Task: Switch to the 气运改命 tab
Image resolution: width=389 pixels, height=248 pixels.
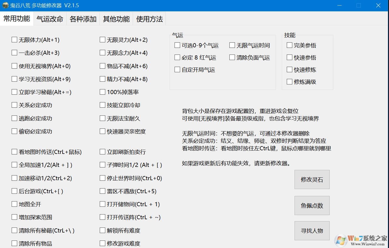Action: [50, 19]
